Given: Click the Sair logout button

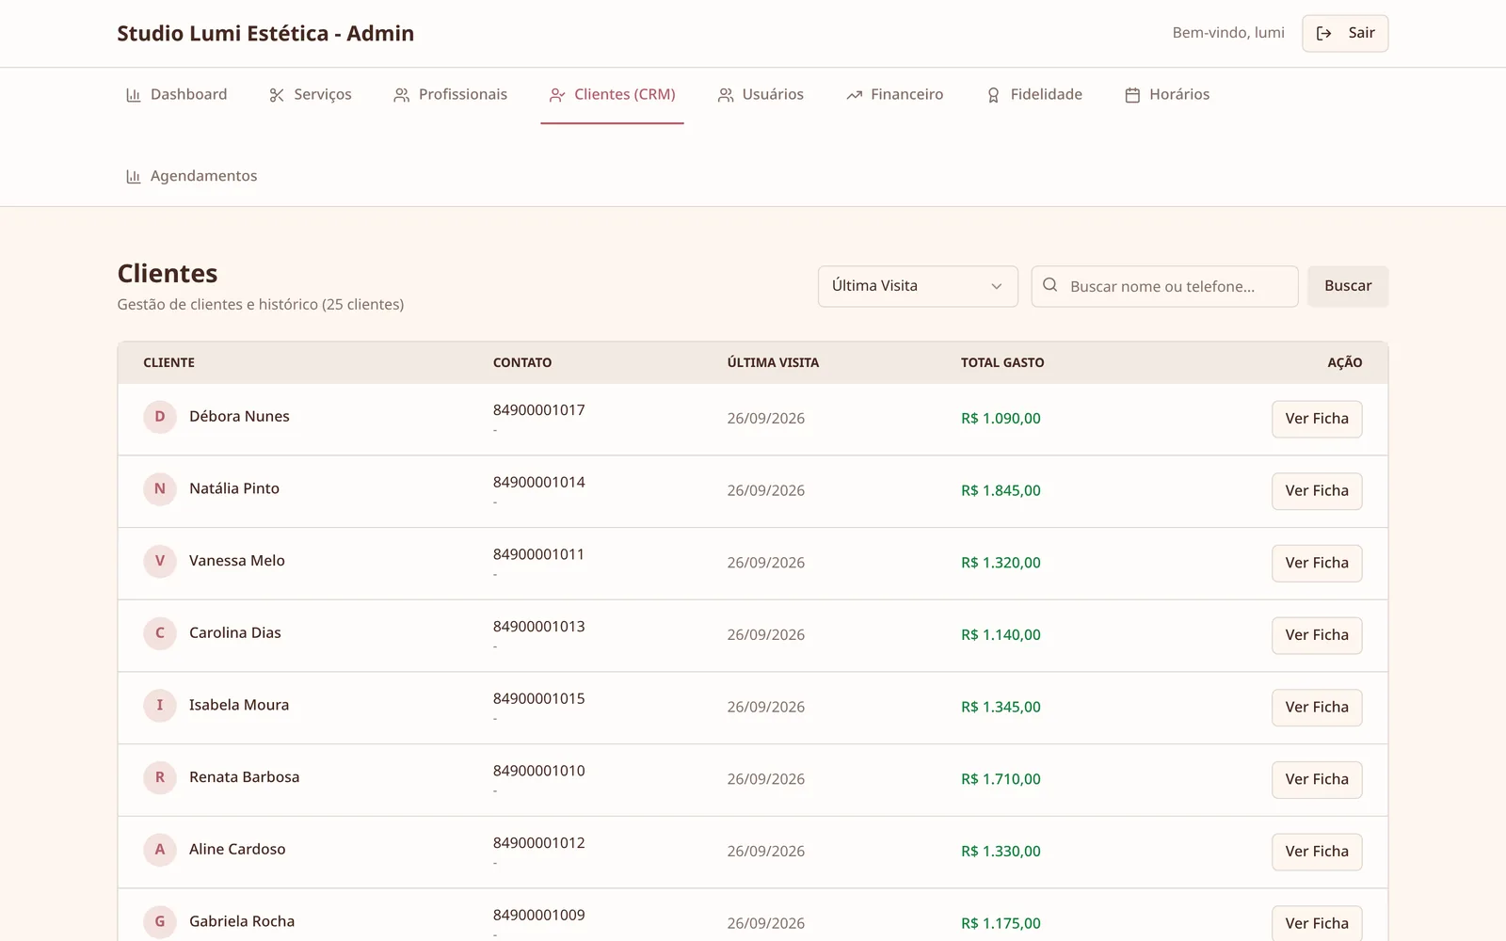Looking at the screenshot, I should [x=1345, y=34].
